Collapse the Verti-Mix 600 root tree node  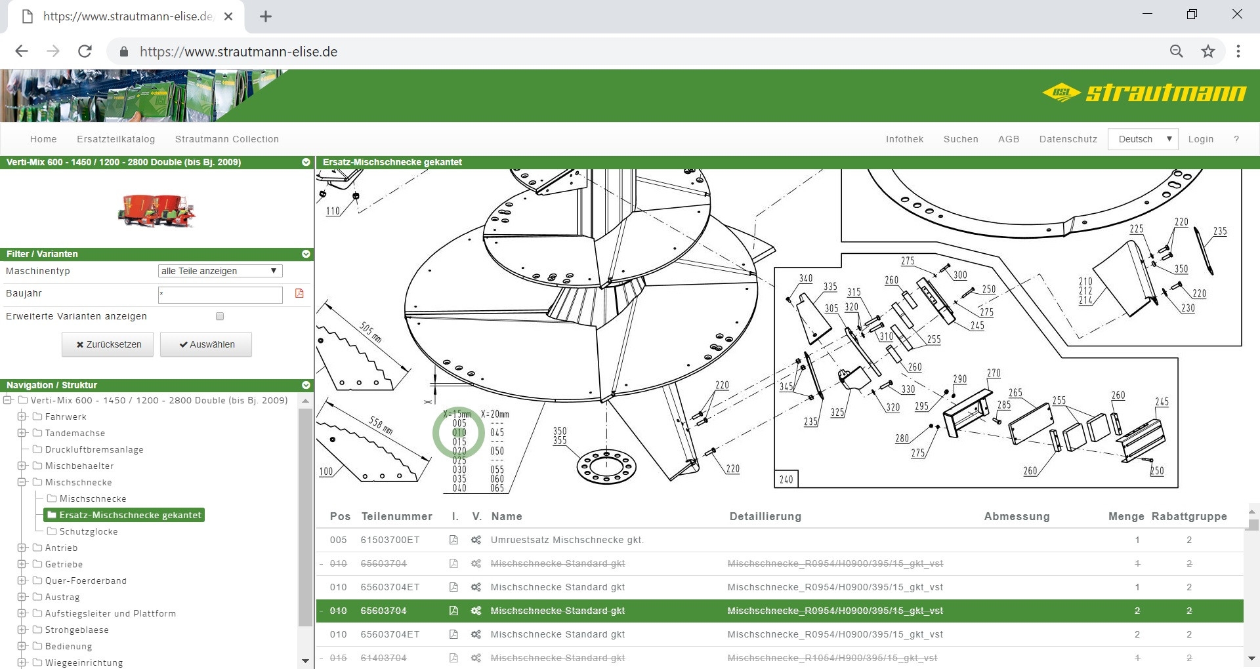click(x=8, y=400)
